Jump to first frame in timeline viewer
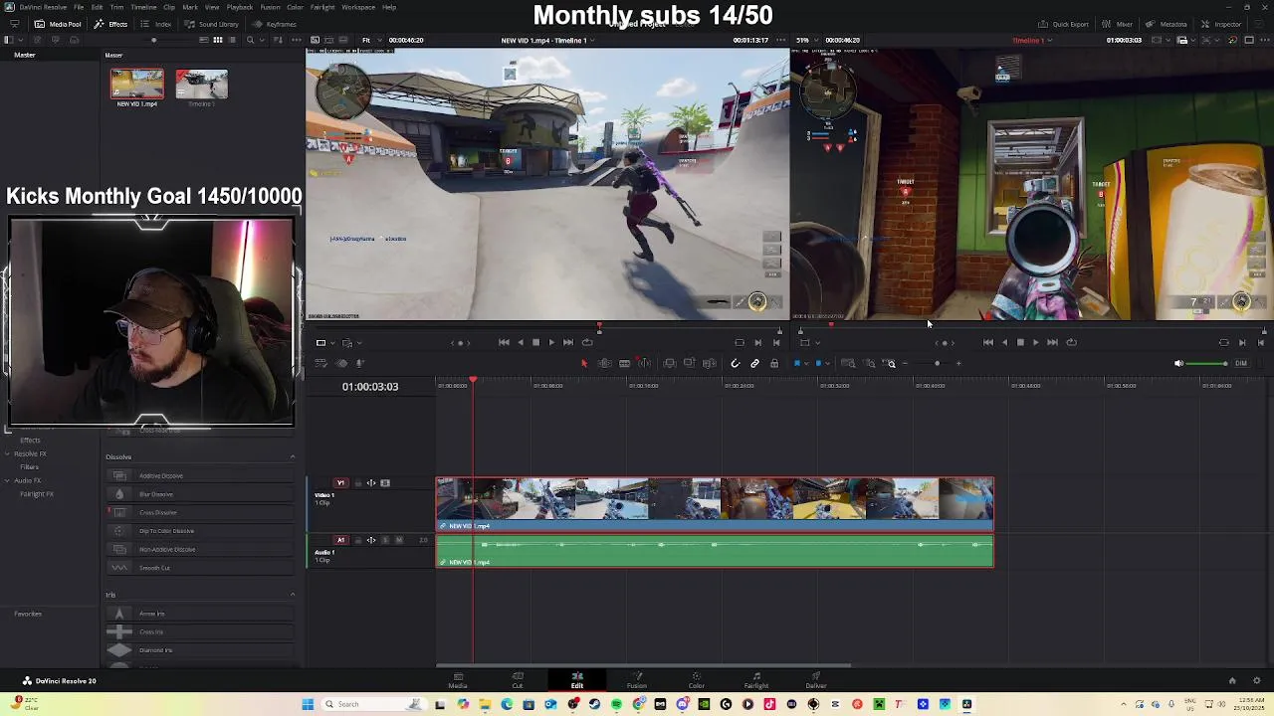This screenshot has height=716, width=1274. 987,342
